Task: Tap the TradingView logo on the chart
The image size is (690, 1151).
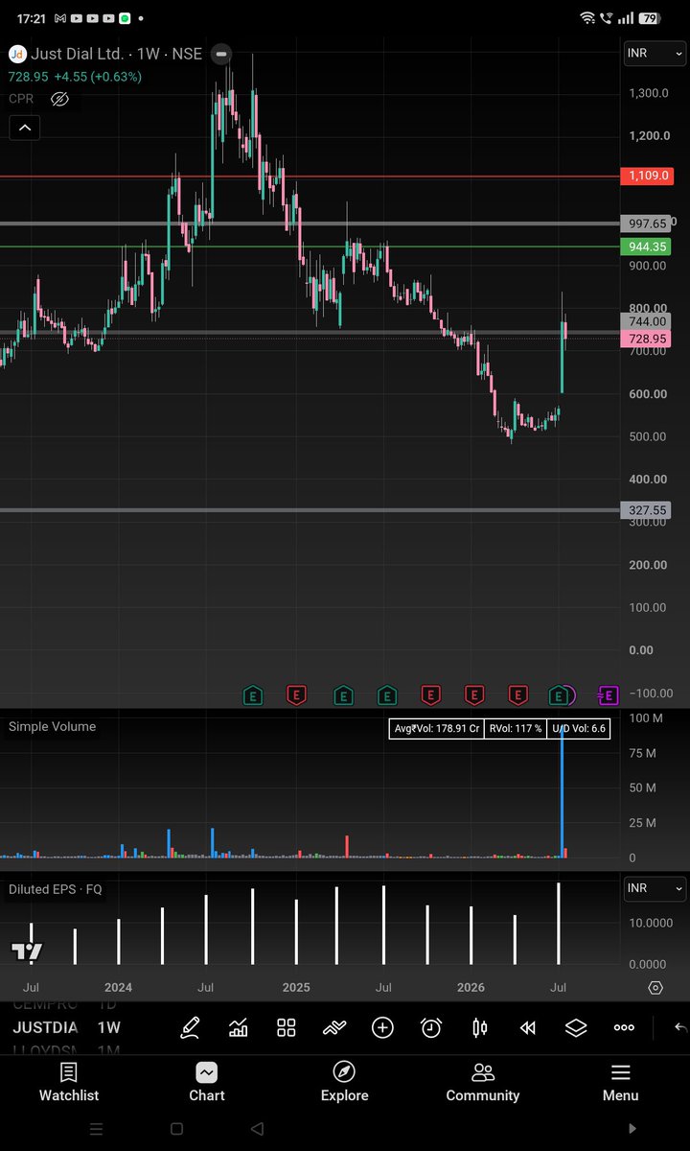Action: (x=27, y=951)
